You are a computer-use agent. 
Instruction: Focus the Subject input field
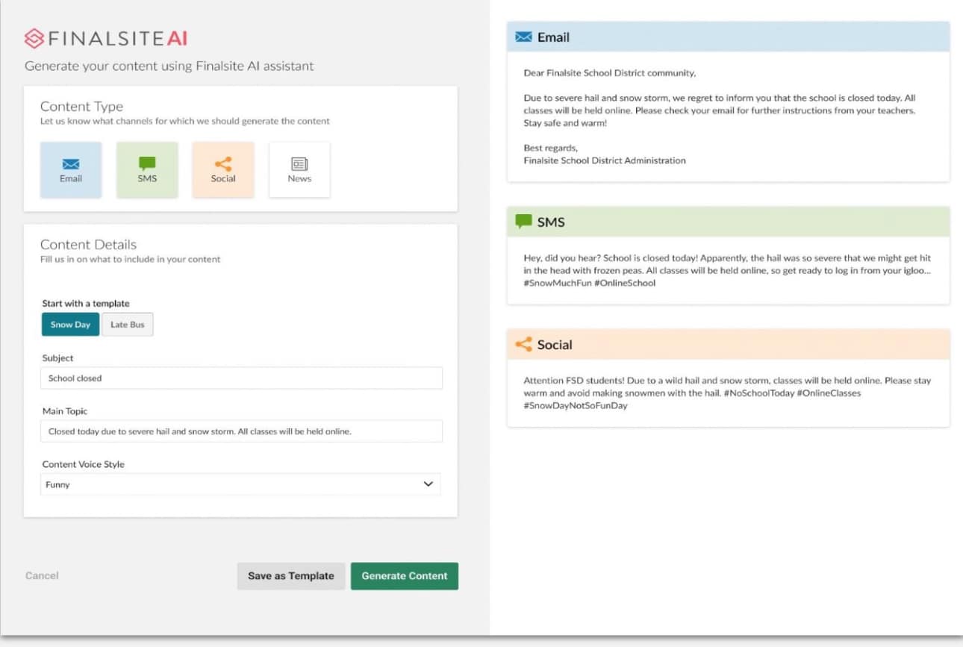pos(241,378)
